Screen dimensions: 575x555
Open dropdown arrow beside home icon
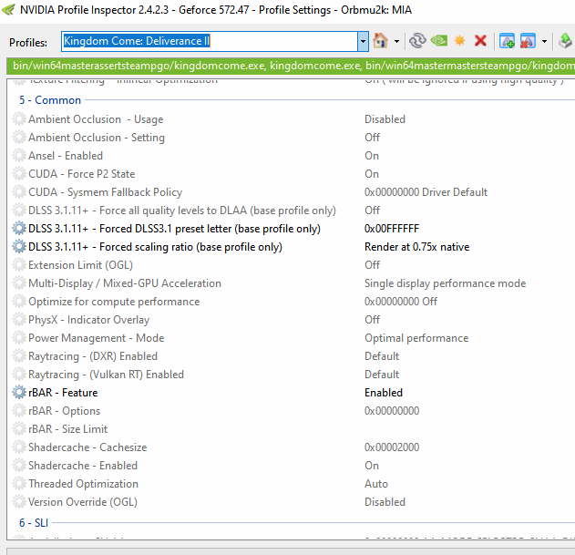(396, 41)
